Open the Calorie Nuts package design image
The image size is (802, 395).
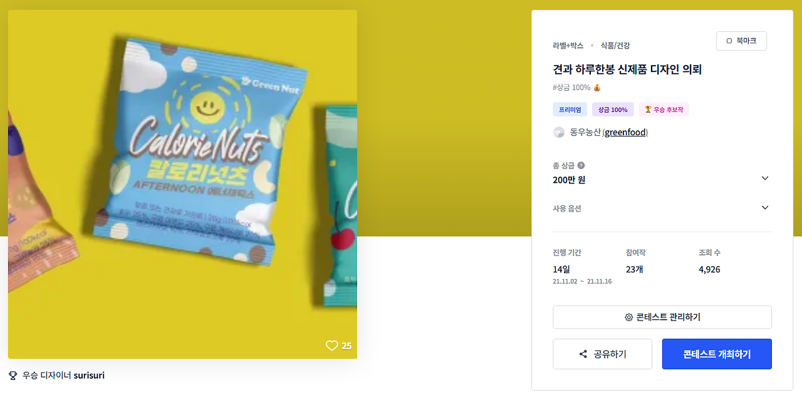[x=182, y=184]
